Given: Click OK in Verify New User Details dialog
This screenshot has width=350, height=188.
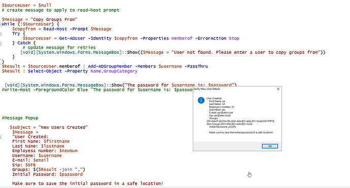Looking at the screenshot, I should pos(270,146).
